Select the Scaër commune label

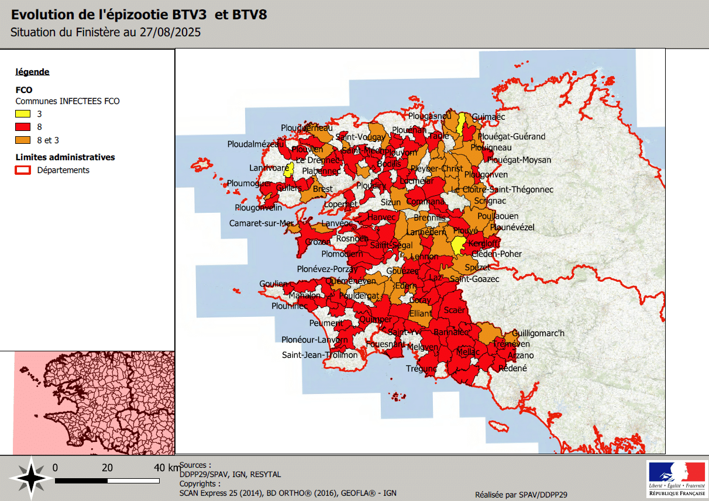click(455, 310)
